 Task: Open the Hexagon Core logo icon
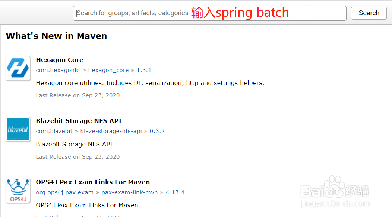[18, 68]
